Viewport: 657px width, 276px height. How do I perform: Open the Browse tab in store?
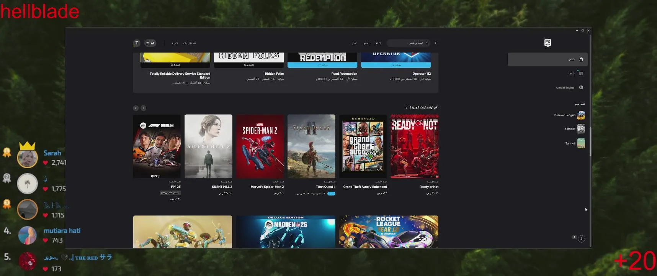point(366,43)
